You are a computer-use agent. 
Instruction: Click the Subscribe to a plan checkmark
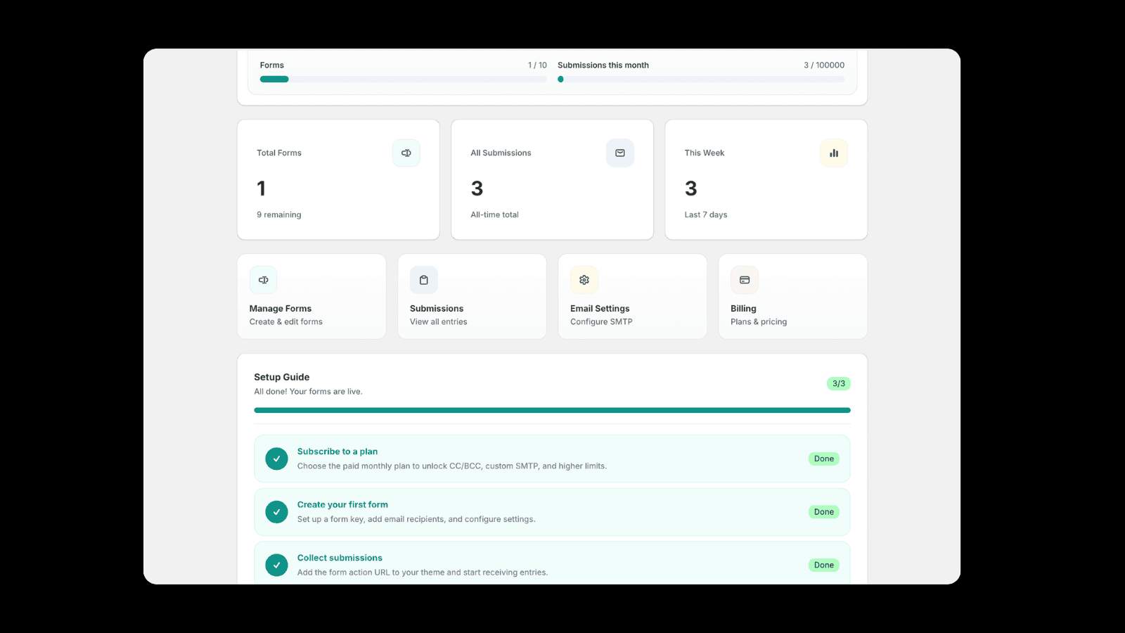click(x=276, y=459)
